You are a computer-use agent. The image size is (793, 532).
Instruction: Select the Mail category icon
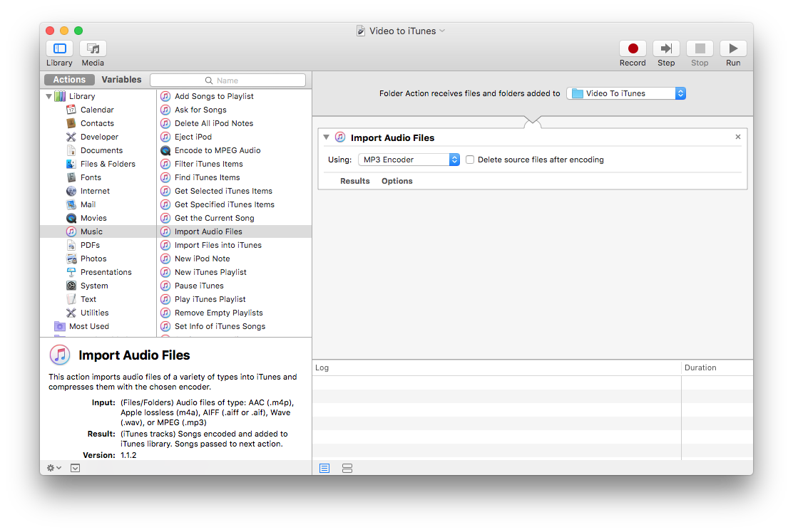coord(71,204)
